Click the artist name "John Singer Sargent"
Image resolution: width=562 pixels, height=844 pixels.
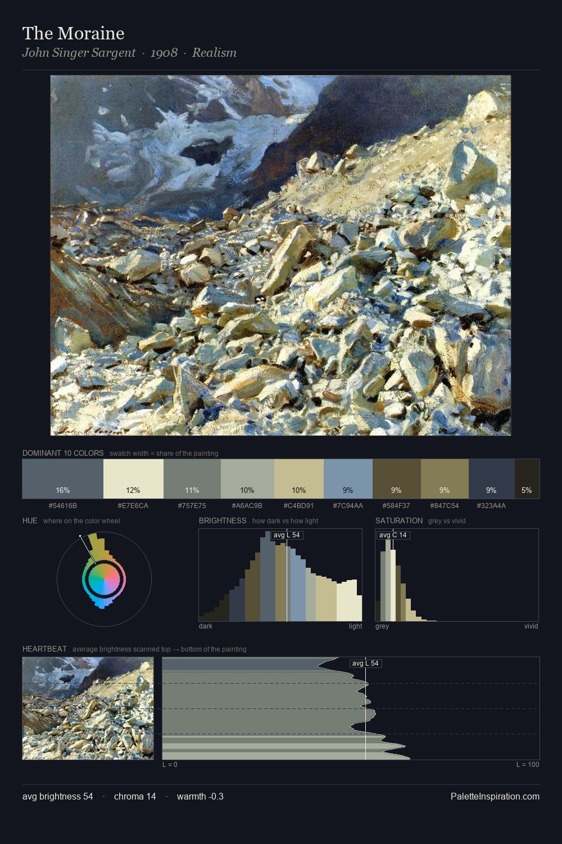pyautogui.click(x=79, y=53)
